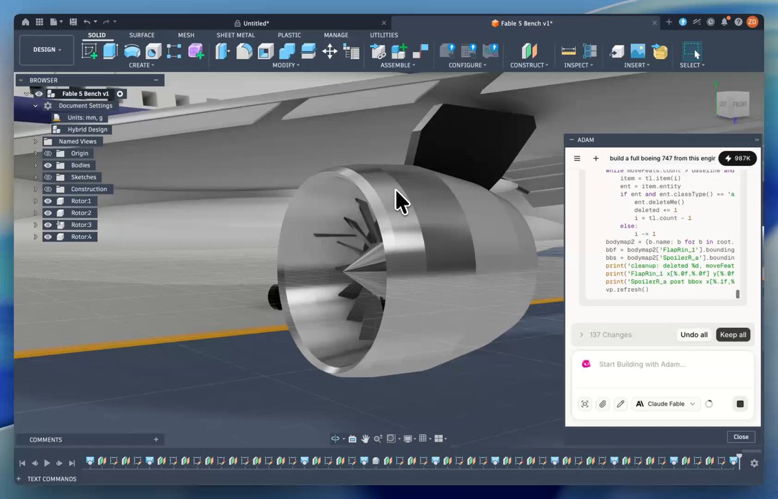
Task: Open the CREATE menu dropdown
Action: click(141, 65)
